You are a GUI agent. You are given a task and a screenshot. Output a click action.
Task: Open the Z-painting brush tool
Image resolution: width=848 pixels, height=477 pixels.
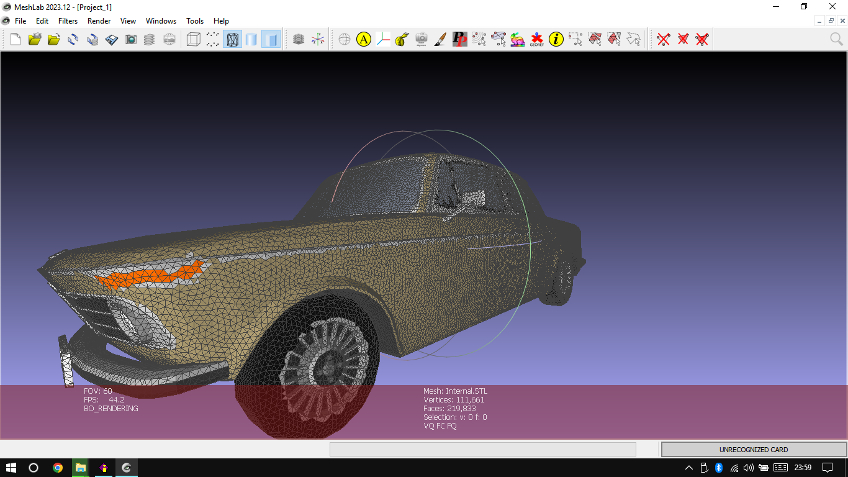(x=440, y=40)
